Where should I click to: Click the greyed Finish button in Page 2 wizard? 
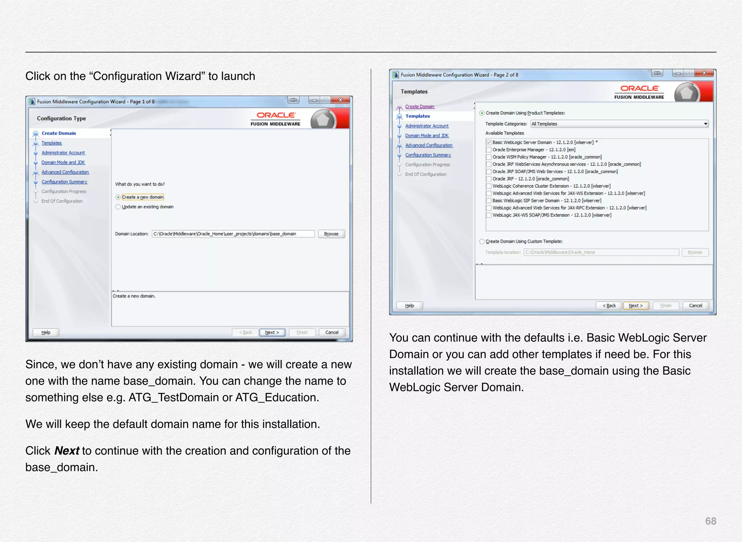pos(666,305)
